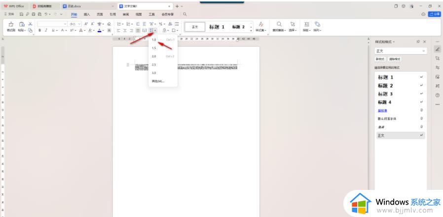The image size is (443, 217).
Task: Align text right
Action: (x=131, y=30)
